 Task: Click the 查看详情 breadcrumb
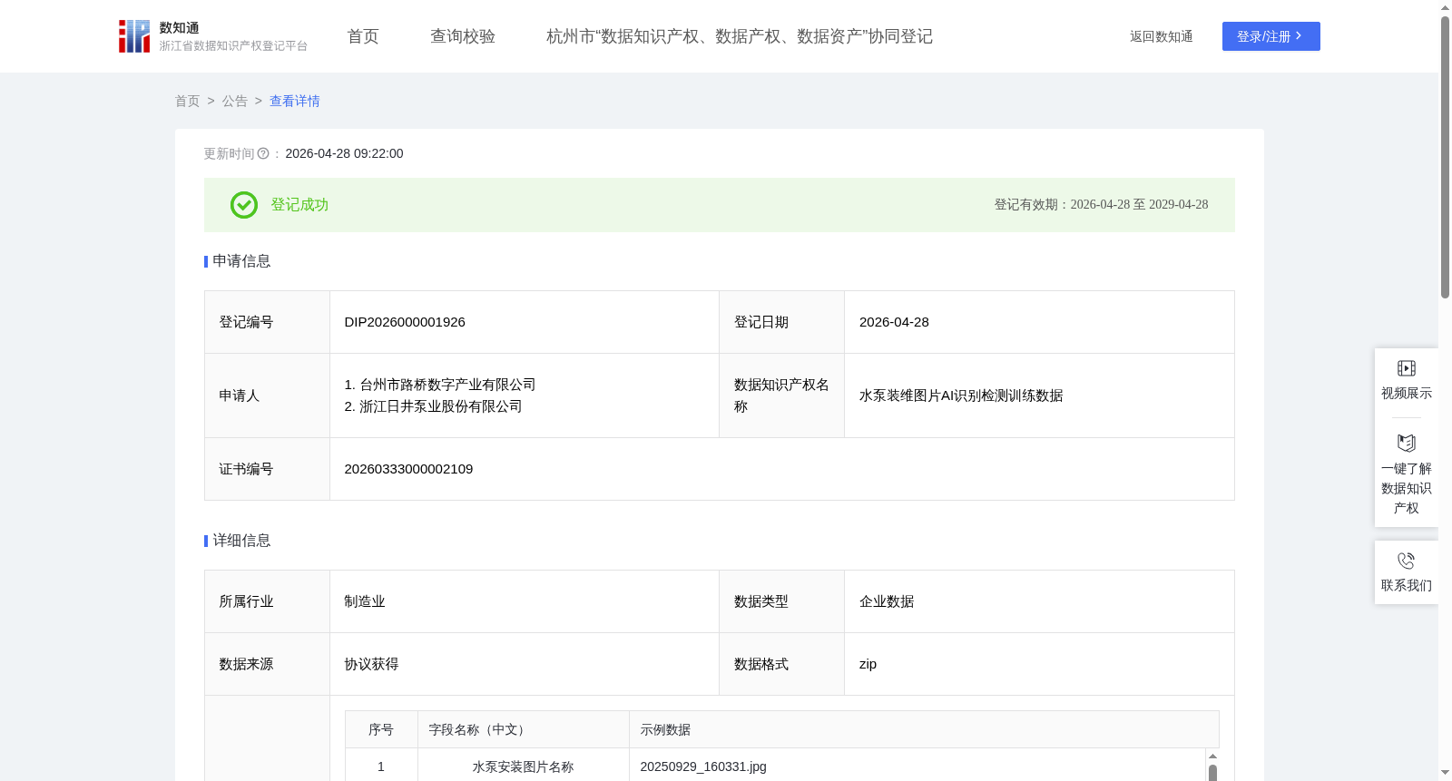295,102
